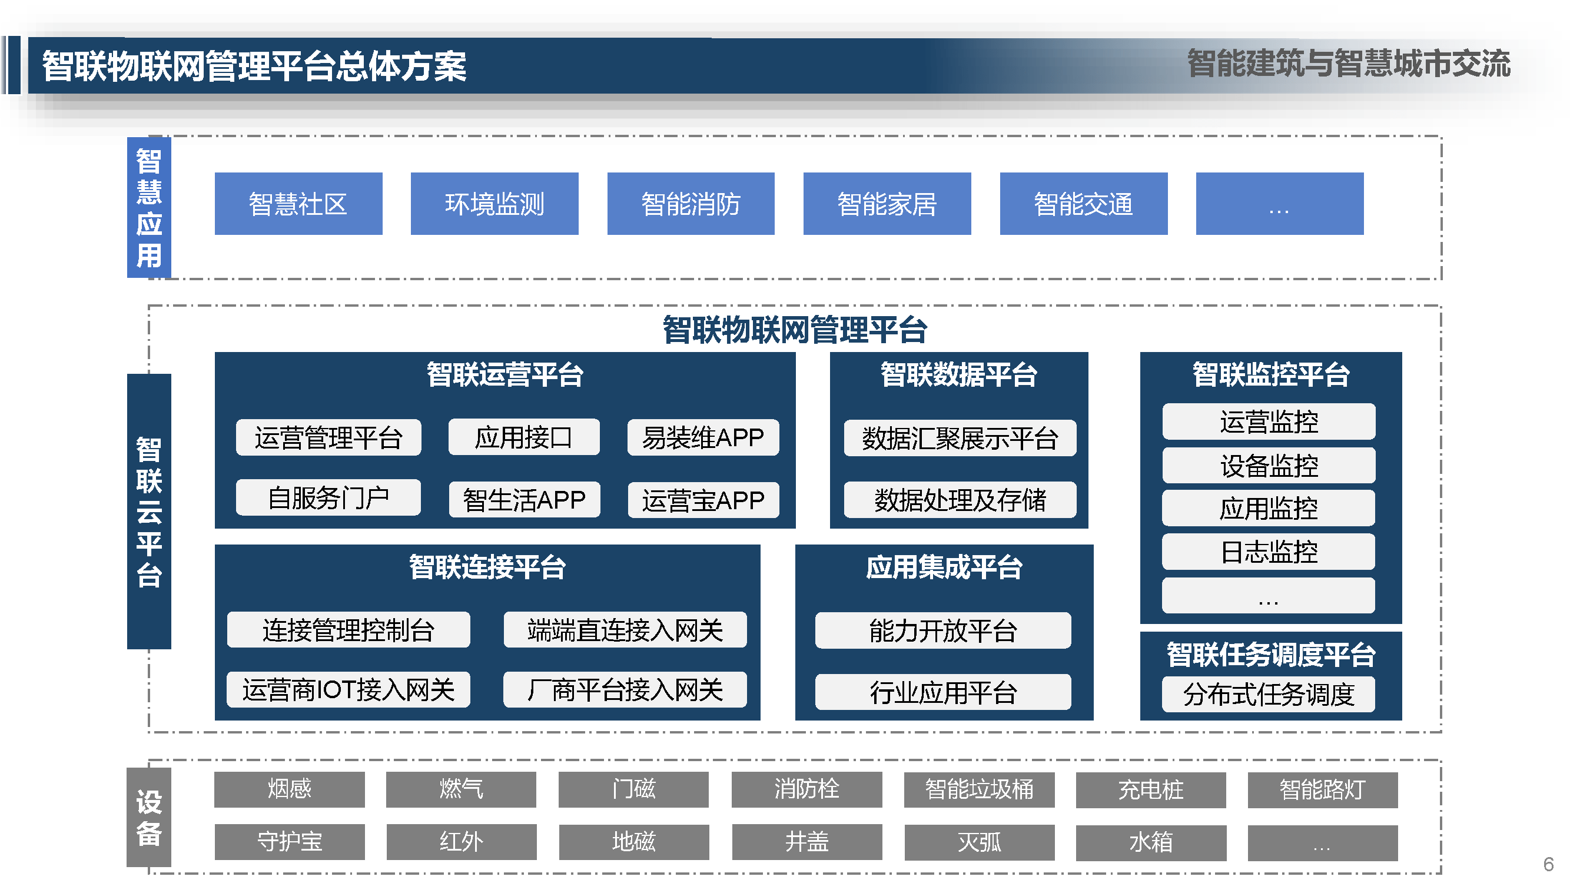This screenshot has height=883, width=1570.
Task: Click the 智联云平台 vertical label
Action: click(x=149, y=512)
